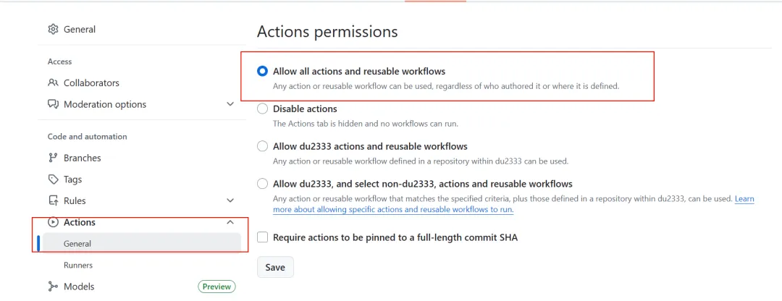This screenshot has height=301, width=782.
Task: Enable pinning actions to full-length commit SHA
Action: [x=262, y=237]
